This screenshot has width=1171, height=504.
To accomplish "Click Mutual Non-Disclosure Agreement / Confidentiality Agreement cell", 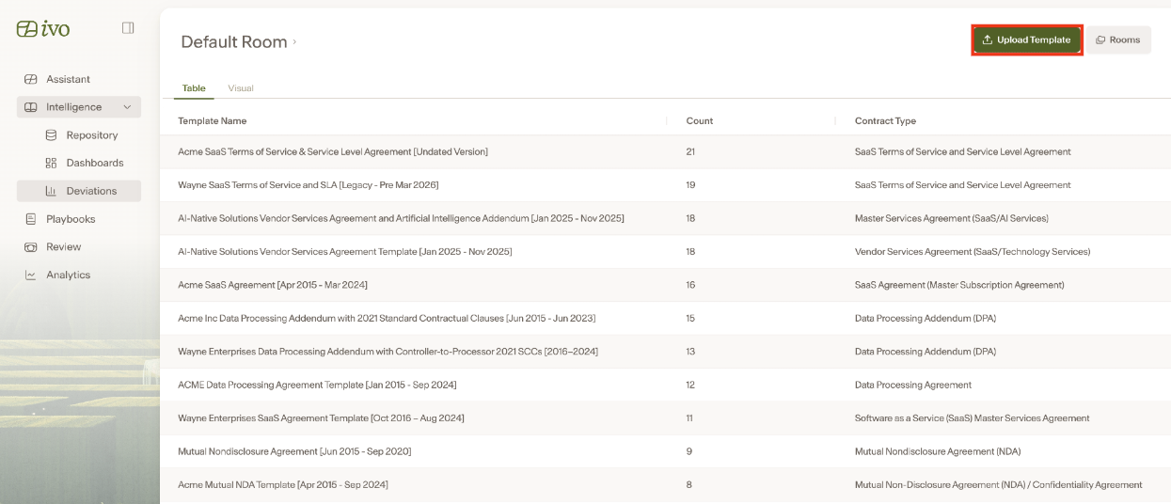I will click(x=998, y=485).
